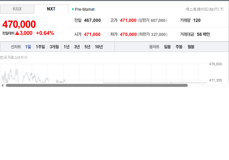Click the 476,800 chart axis label
This screenshot has width=229, height=160.
click(x=215, y=64)
